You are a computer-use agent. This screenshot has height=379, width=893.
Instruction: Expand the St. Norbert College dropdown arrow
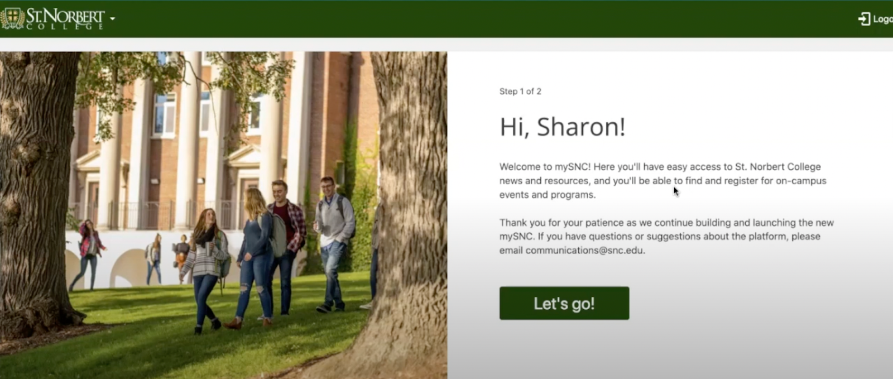(x=112, y=19)
